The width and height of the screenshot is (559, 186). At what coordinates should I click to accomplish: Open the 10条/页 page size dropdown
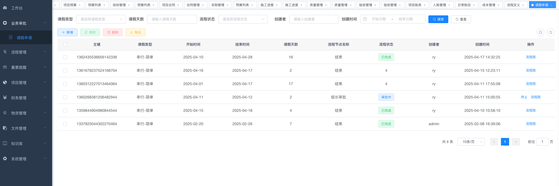coord(471,142)
